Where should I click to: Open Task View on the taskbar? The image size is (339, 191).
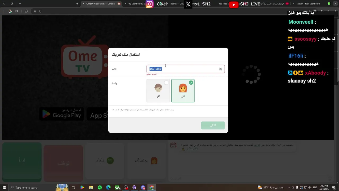[x=73, y=188]
